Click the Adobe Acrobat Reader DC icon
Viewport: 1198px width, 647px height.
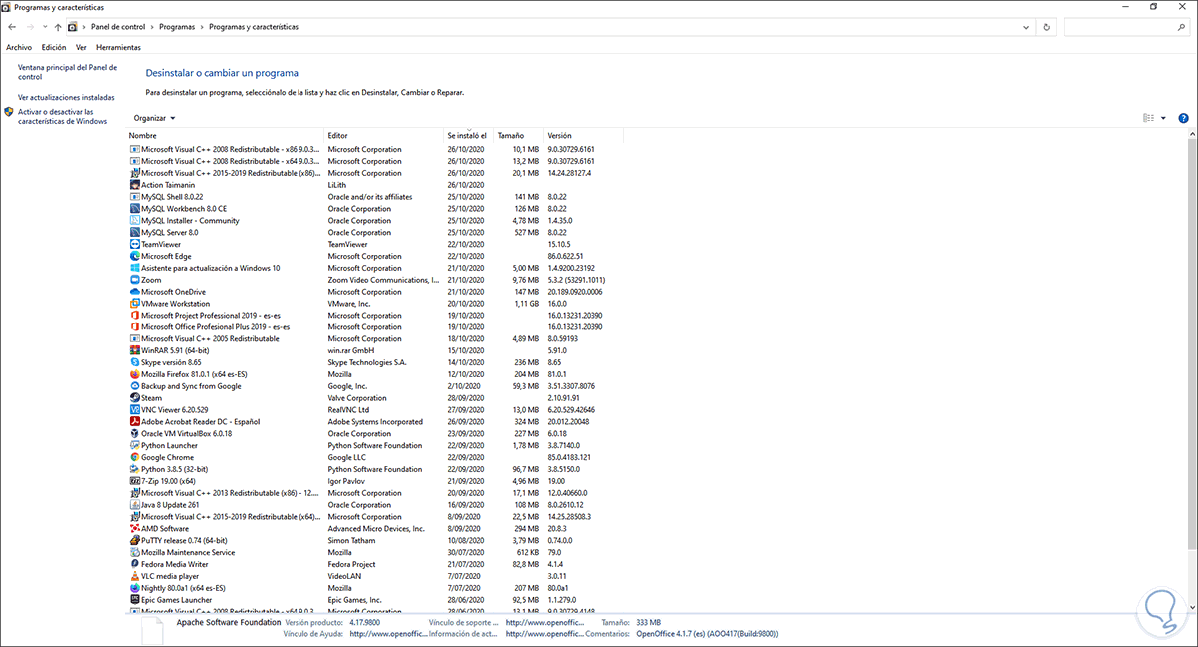(x=134, y=422)
